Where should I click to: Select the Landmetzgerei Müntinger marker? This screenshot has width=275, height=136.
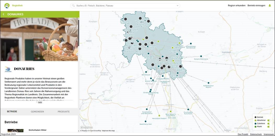(x=148, y=54)
